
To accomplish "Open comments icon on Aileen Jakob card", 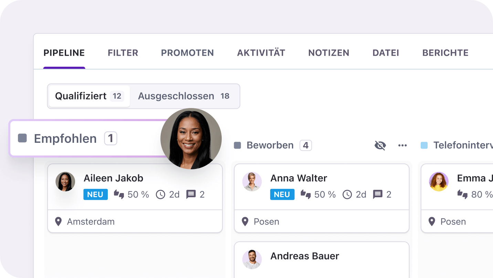I will 191,195.
